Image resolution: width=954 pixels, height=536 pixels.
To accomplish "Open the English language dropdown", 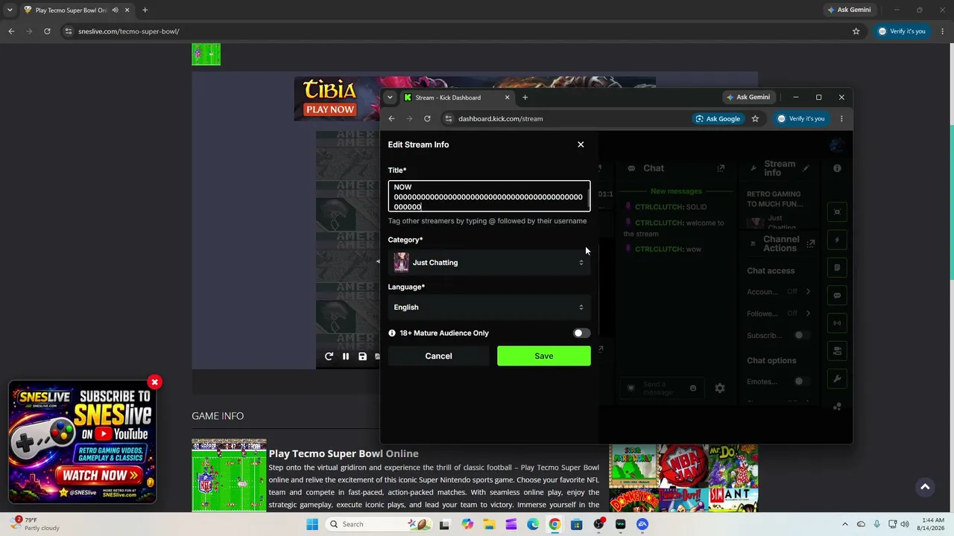I will [489, 307].
